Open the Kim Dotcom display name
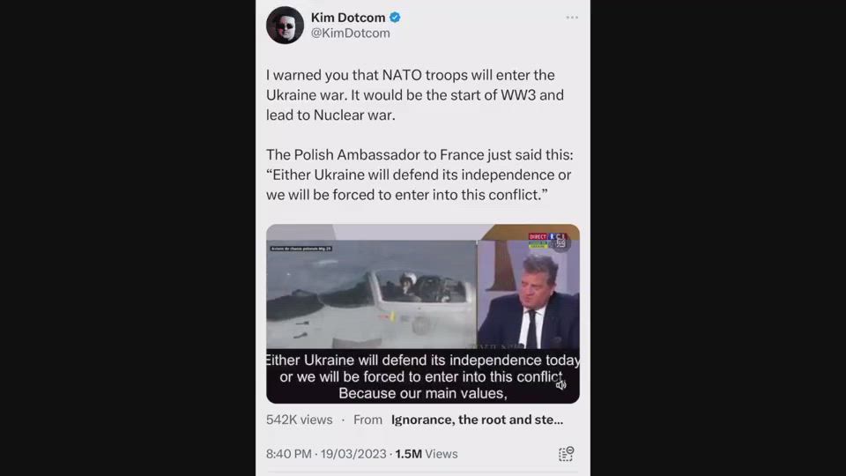Screen dimensions: 846x476 pos(348,18)
